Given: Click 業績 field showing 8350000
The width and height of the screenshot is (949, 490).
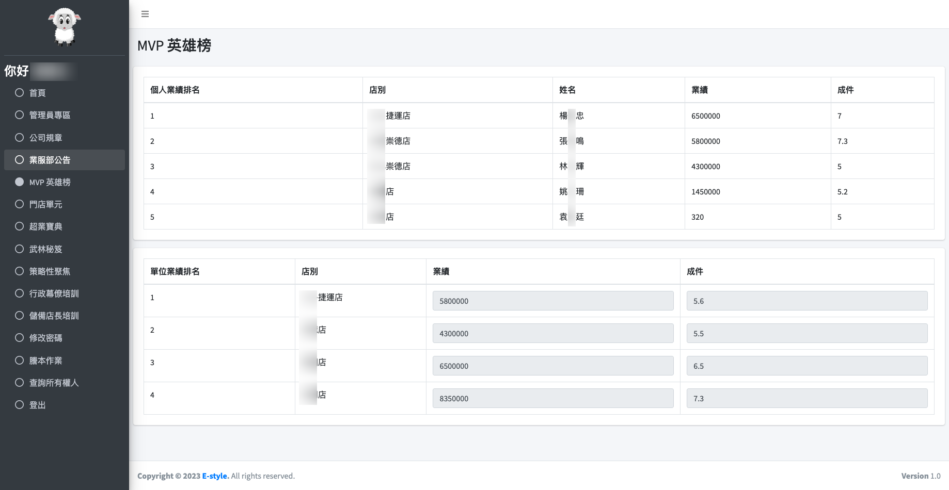Looking at the screenshot, I should (552, 399).
